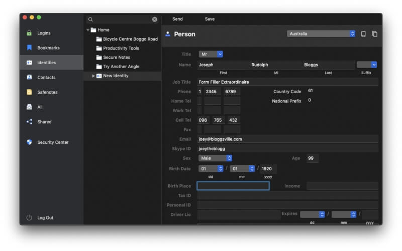Go to Bookmarks section
Screen dimensions: 402x251
(x=52, y=48)
